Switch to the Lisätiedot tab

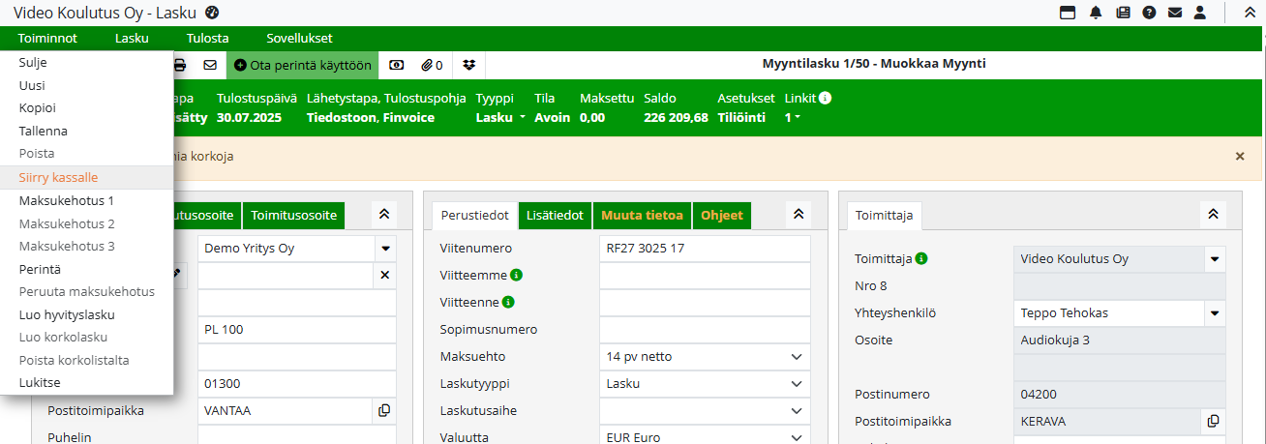pos(555,215)
